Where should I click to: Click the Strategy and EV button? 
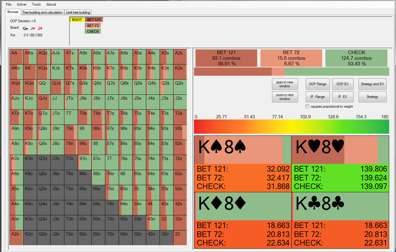click(372, 84)
